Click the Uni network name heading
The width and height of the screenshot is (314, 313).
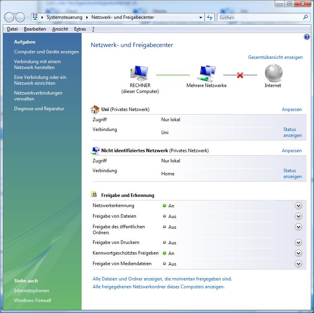coord(105,109)
